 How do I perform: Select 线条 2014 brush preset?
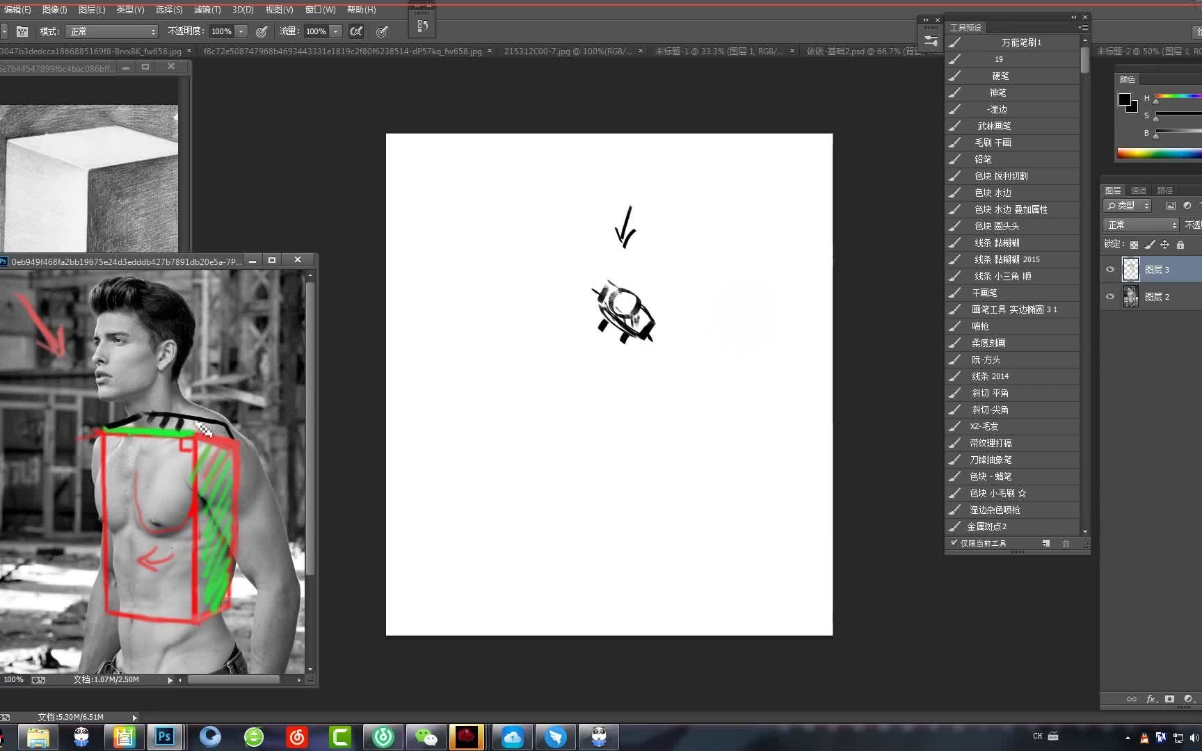pos(1012,376)
